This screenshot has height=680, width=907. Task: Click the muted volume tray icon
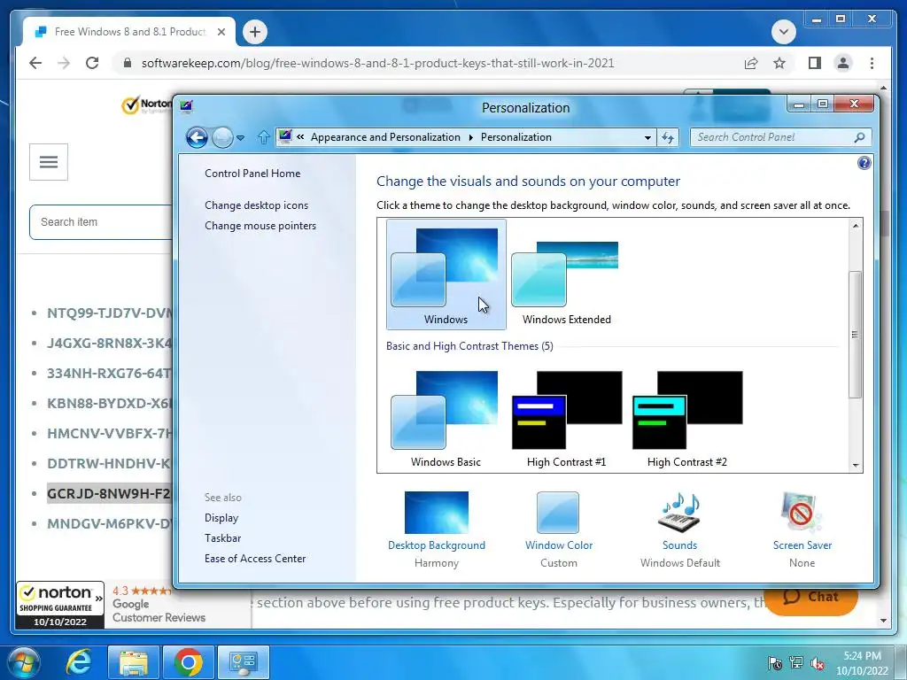coord(818,663)
